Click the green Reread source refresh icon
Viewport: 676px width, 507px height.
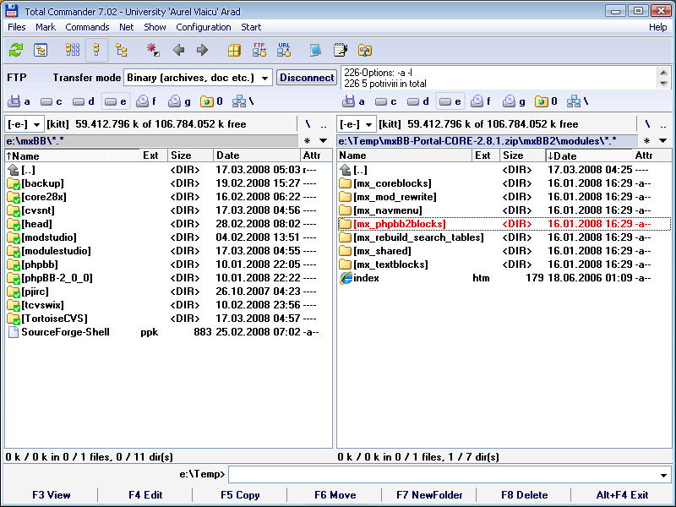(16, 50)
